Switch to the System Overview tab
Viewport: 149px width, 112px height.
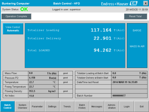22,106
